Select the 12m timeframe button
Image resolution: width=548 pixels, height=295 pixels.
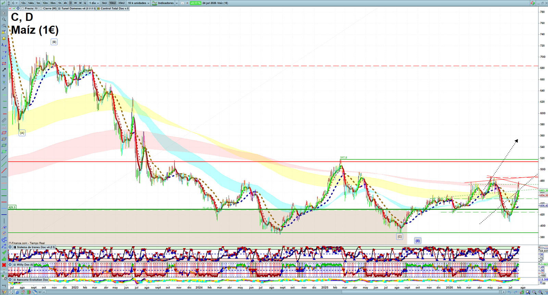tap(45, 3)
